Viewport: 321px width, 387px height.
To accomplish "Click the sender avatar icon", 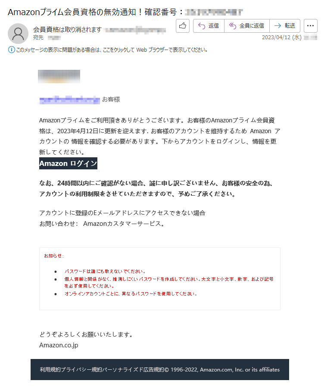I will point(18,34).
